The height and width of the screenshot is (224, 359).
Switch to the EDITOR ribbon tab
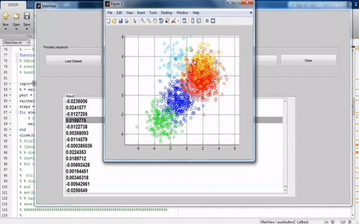13,5
